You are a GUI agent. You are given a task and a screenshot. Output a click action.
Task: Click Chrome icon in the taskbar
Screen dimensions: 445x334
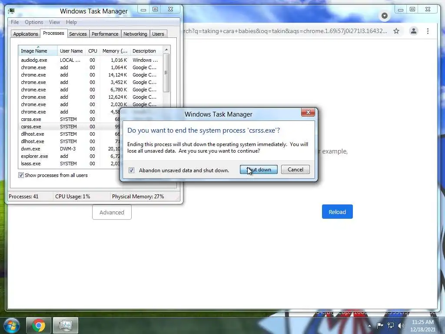coord(39,325)
